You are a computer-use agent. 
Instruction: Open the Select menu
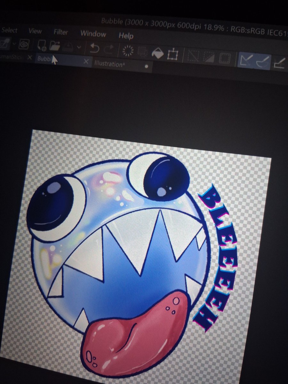point(9,30)
